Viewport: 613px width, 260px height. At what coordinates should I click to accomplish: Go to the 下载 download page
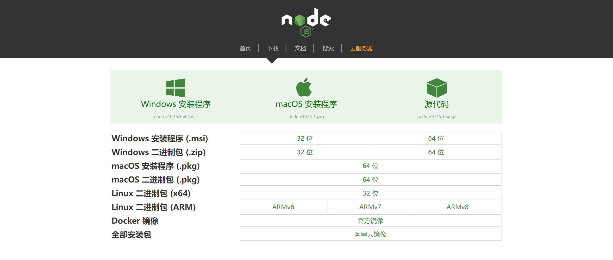coord(273,48)
